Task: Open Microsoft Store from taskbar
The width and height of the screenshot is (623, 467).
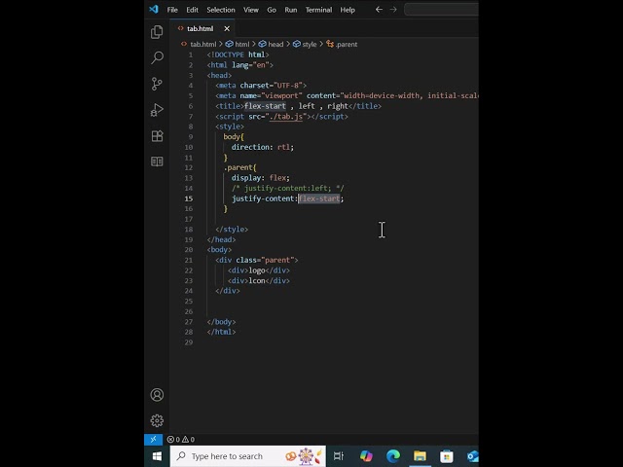Action: [447, 456]
